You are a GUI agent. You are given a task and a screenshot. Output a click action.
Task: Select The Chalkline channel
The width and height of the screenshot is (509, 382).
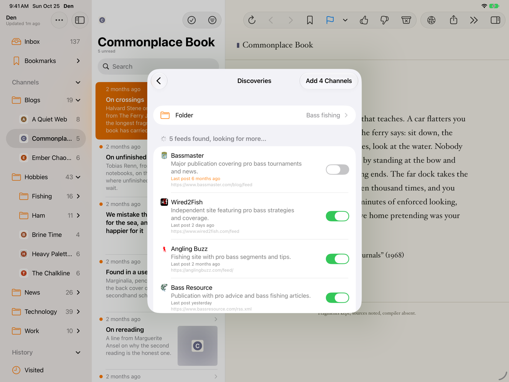(46, 273)
